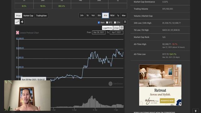This screenshot has width=201, height=113.
Task: Choose the 180d time range
Action: click(x=112, y=15)
